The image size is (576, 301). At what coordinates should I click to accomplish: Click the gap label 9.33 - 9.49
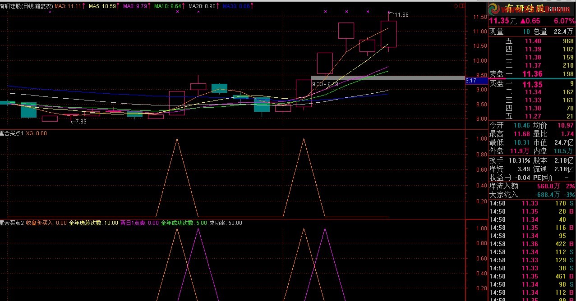tap(325, 84)
